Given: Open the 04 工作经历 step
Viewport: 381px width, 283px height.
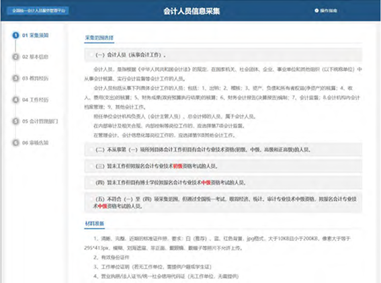Looking at the screenshot, I should [x=35, y=99].
